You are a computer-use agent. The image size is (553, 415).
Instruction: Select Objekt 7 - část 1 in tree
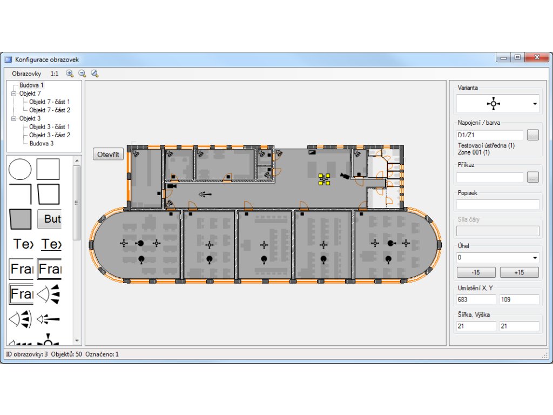pyautogui.click(x=49, y=102)
